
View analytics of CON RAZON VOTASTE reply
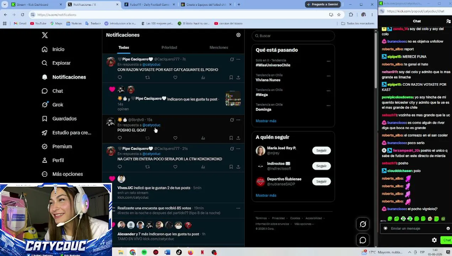pos(203,78)
